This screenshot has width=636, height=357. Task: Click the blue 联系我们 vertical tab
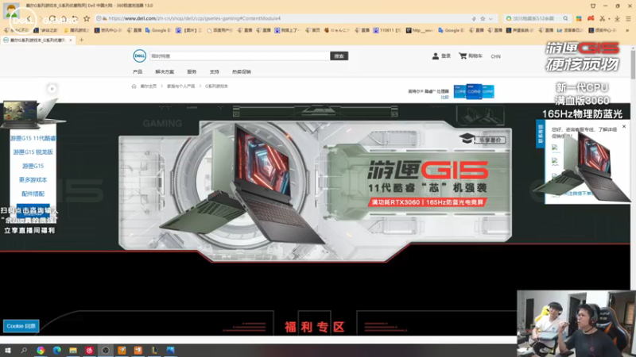pyautogui.click(x=541, y=133)
